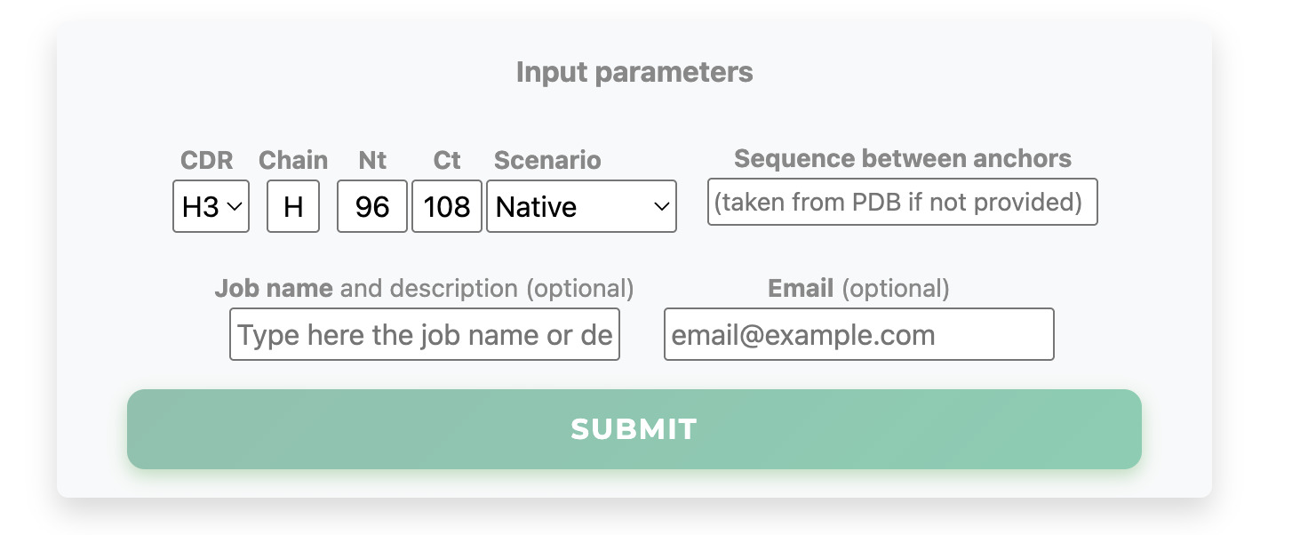Click the 'Input parameters' heading
The height and width of the screenshot is (535, 1308).
click(x=634, y=72)
